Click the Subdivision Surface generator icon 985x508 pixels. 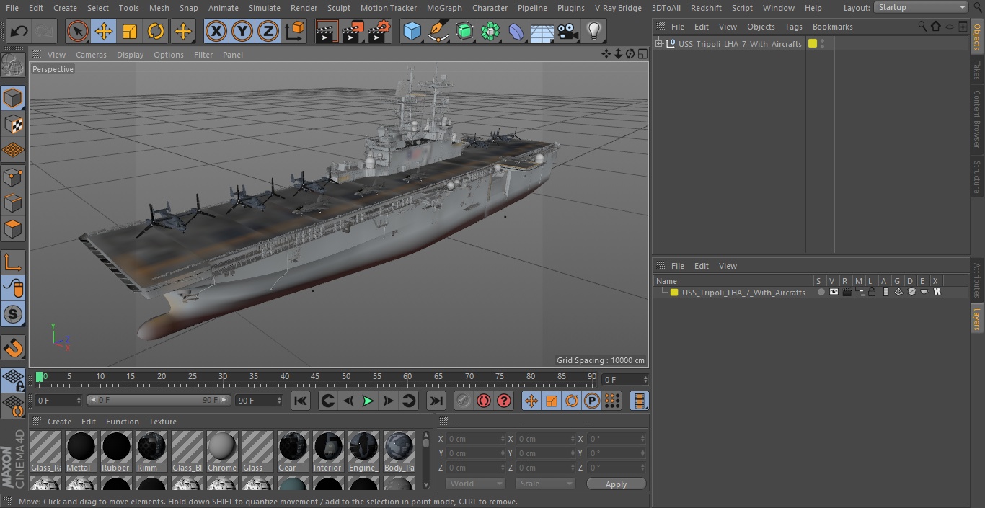pos(464,31)
